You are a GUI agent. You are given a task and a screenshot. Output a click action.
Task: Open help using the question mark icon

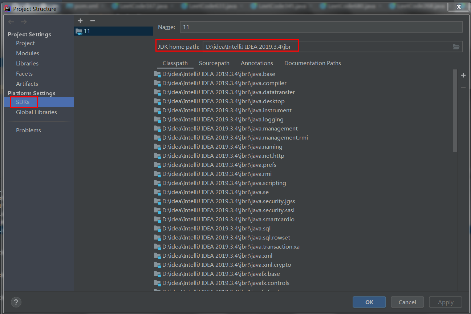(x=16, y=302)
